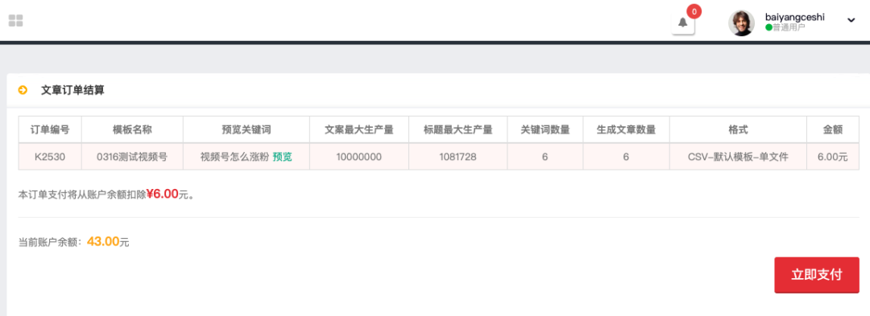870x316 pixels.
Task: Open the notification bell
Action: click(683, 23)
